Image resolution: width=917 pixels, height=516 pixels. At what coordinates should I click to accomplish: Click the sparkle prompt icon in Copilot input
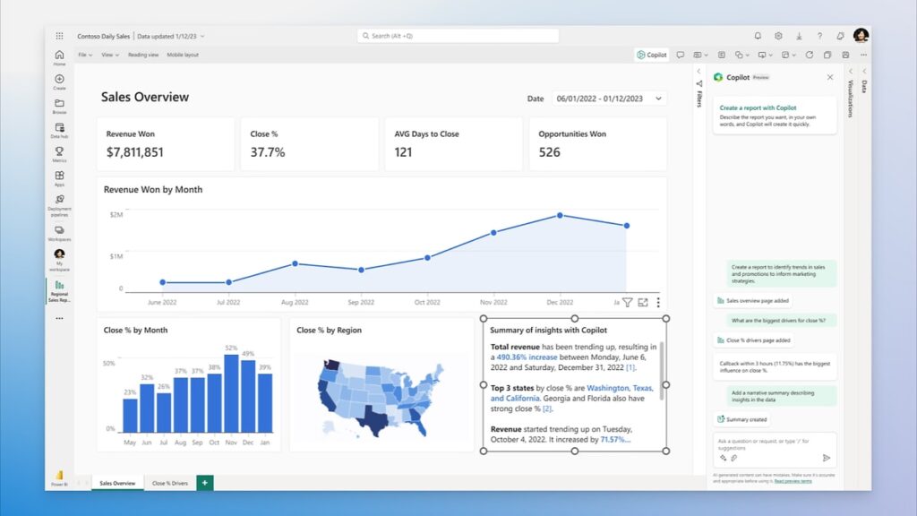pos(724,458)
